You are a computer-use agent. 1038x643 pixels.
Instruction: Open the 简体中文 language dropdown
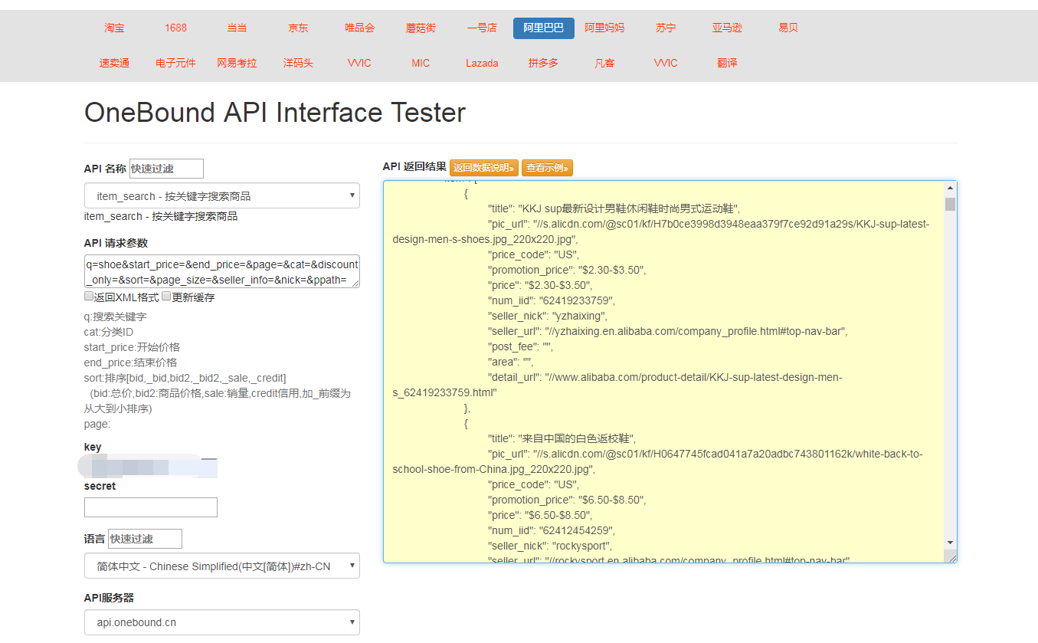click(221, 566)
